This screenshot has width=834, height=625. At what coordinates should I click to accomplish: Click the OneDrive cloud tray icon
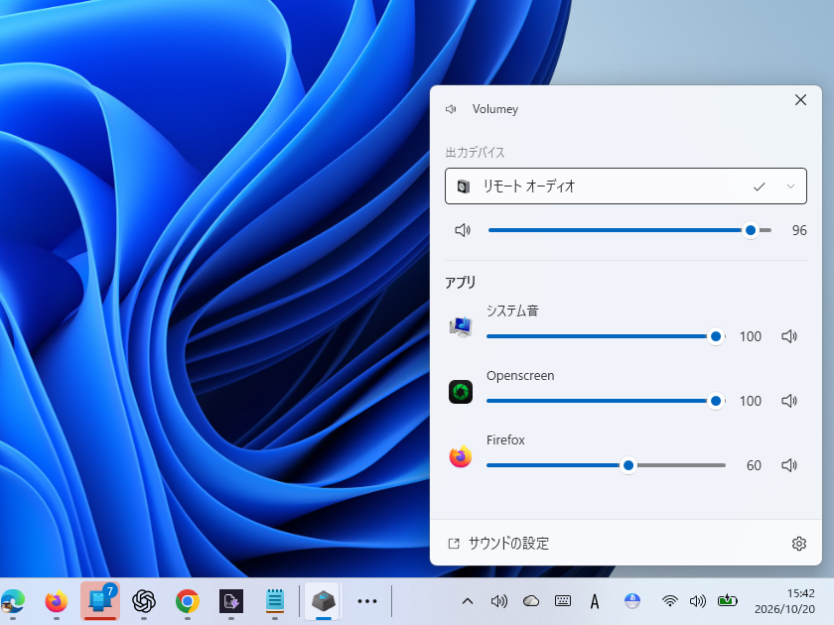tap(531, 601)
